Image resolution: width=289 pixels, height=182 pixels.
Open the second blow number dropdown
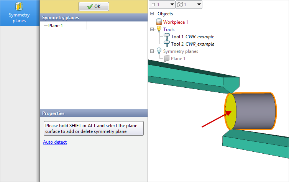(x=189, y=5)
